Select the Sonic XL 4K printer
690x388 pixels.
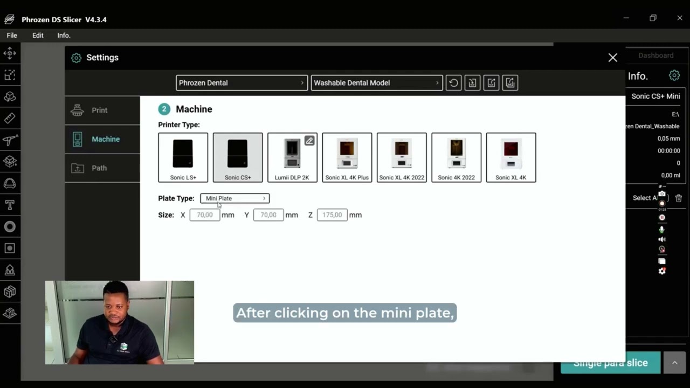(511, 157)
